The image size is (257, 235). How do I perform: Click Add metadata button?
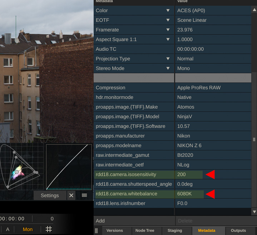pos(134,221)
